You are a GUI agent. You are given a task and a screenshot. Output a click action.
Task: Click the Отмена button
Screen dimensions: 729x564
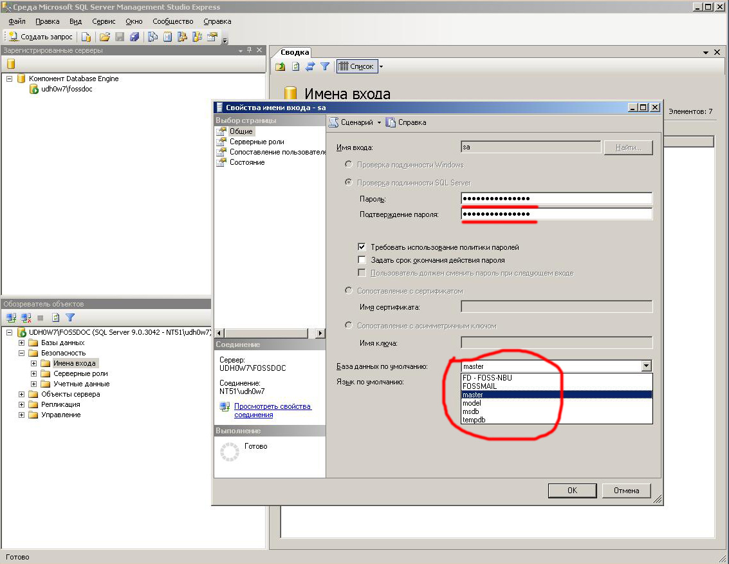click(x=626, y=491)
